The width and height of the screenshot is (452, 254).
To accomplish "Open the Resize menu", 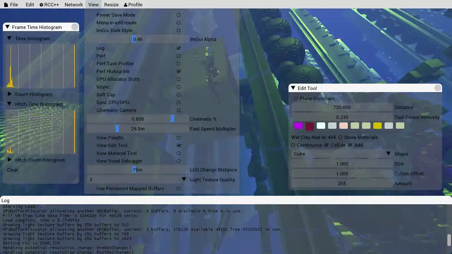I will click(111, 5).
